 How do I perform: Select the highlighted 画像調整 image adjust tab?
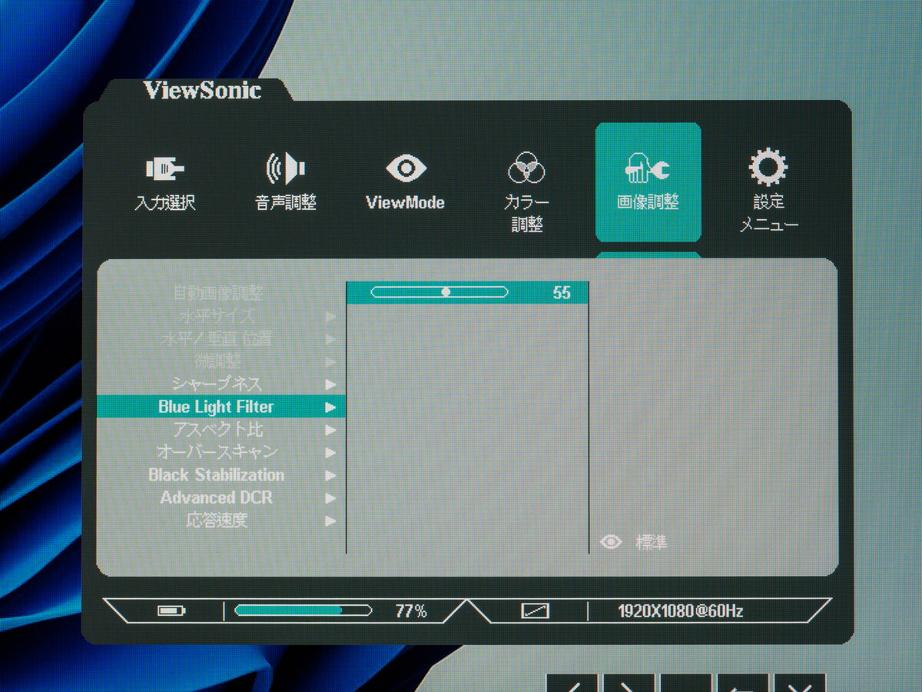[648, 183]
